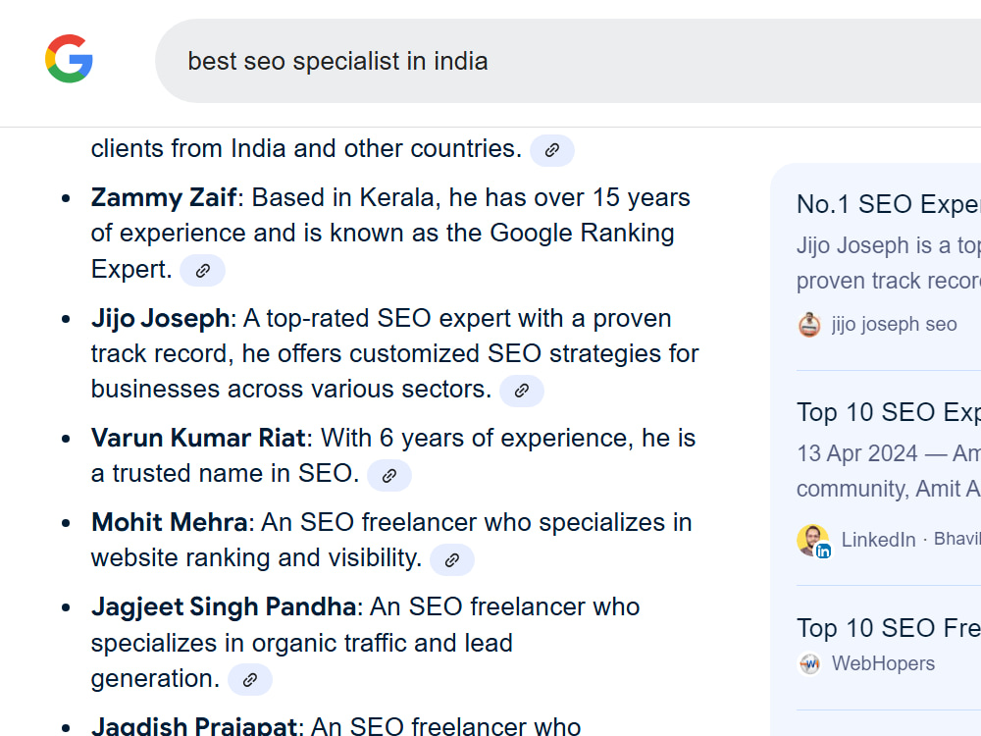981x736 pixels.
Task: Click the Jijo Joseph result snippet text
Action: pyautogui.click(x=889, y=263)
